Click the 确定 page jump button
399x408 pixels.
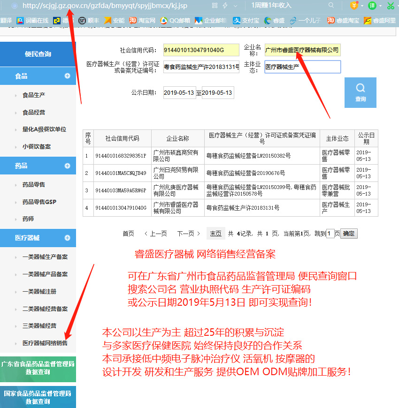349,234
